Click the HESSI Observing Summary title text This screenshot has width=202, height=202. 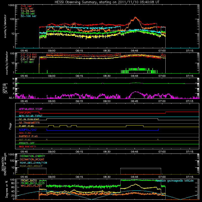click(107, 2)
